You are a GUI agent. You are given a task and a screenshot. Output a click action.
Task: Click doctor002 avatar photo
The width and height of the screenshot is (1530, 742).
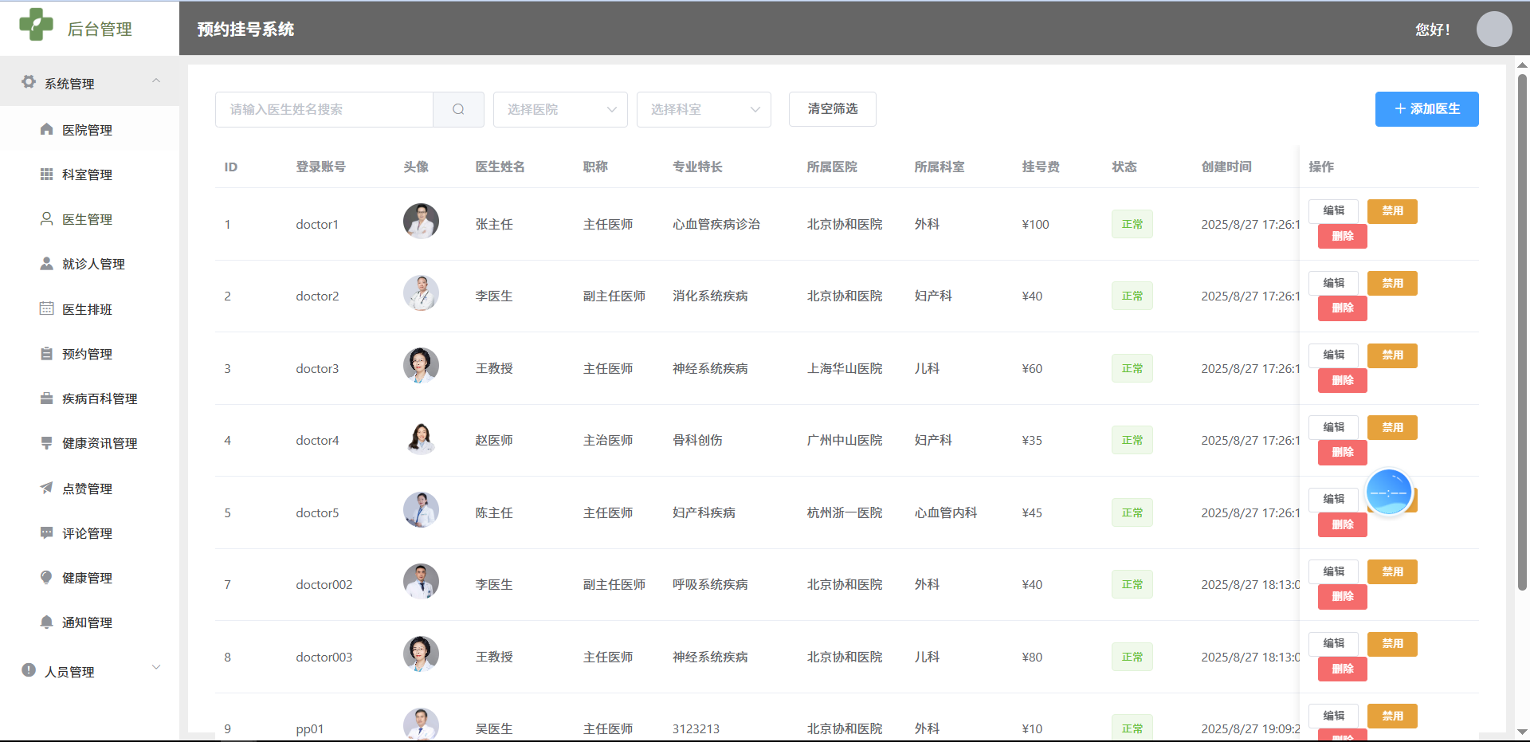(421, 582)
